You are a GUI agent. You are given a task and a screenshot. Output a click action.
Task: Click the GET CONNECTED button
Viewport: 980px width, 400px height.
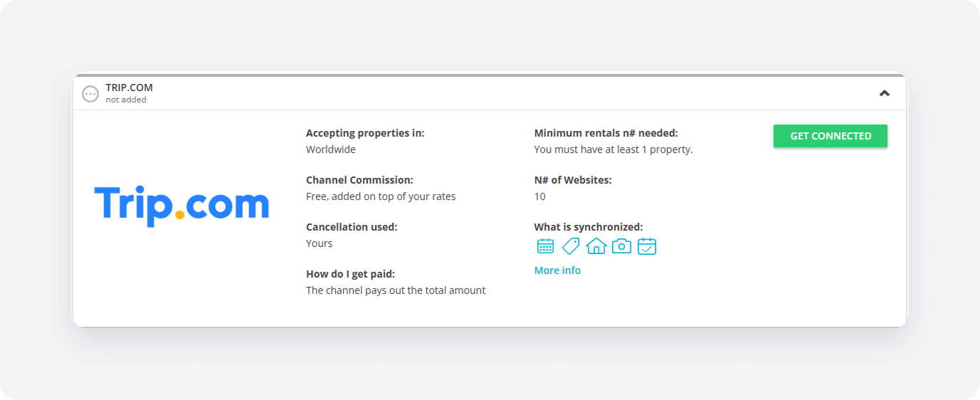[831, 136]
